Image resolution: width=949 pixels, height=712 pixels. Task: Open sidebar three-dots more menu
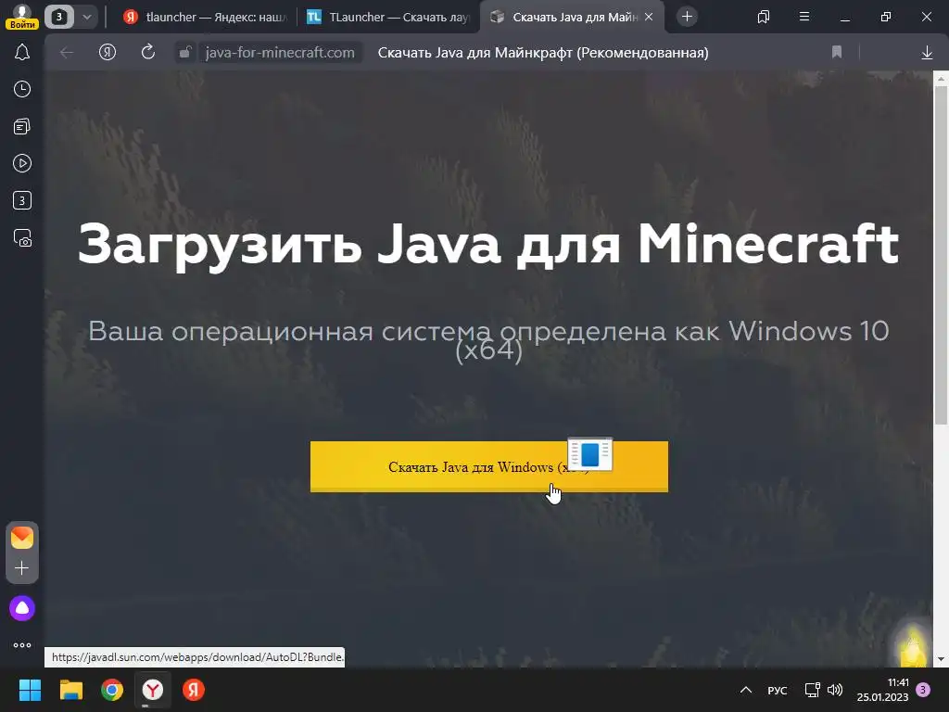22,645
